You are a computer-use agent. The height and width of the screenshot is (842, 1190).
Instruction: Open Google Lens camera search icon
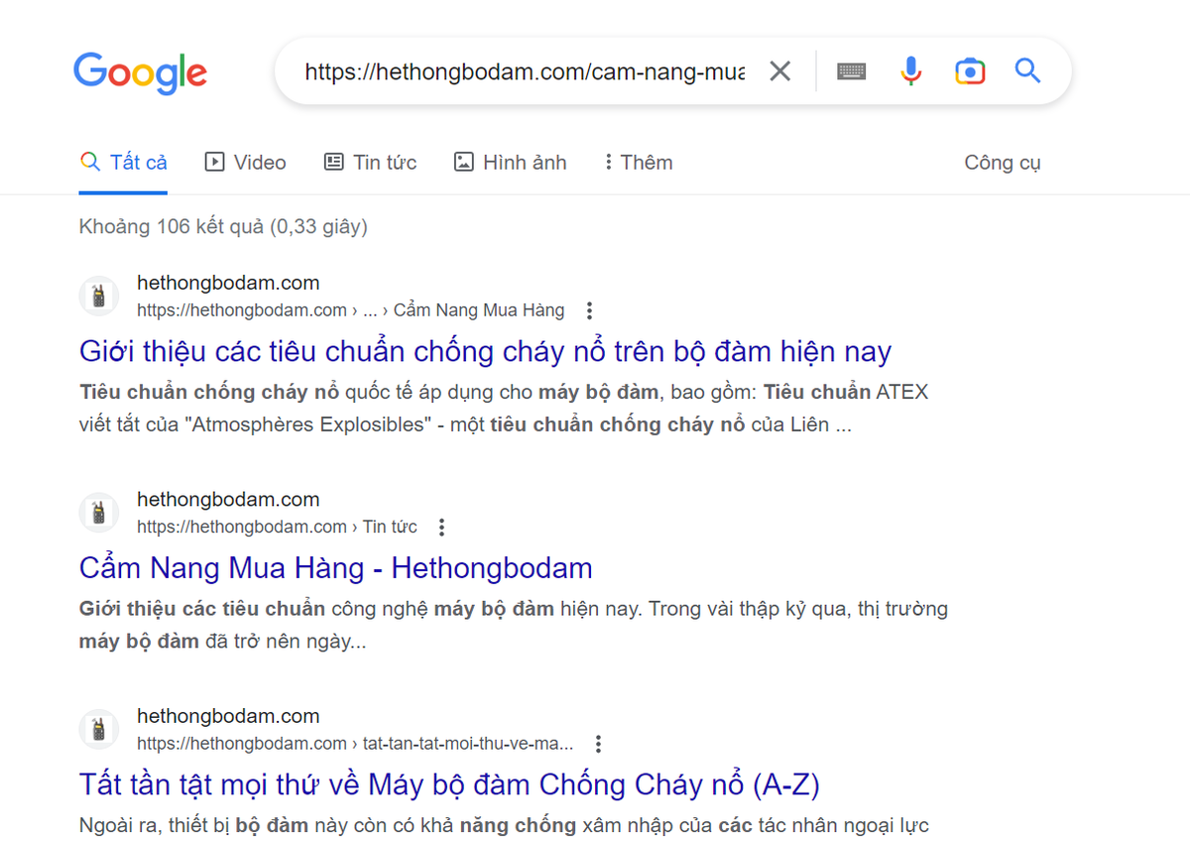coord(970,71)
